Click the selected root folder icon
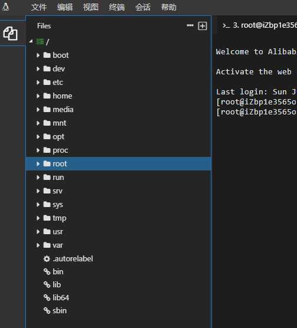Image resolution: width=297 pixels, height=328 pixels. click(x=47, y=163)
